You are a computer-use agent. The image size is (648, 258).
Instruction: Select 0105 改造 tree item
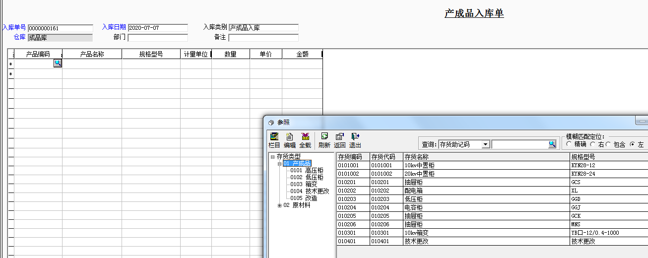[304, 198]
